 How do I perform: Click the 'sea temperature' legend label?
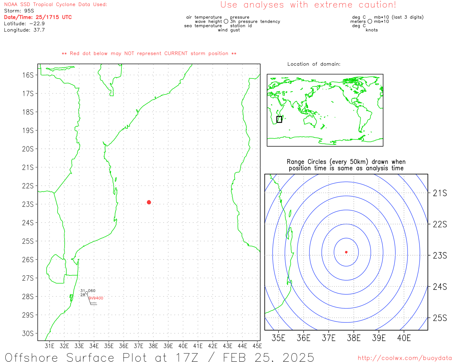pos(203,25)
